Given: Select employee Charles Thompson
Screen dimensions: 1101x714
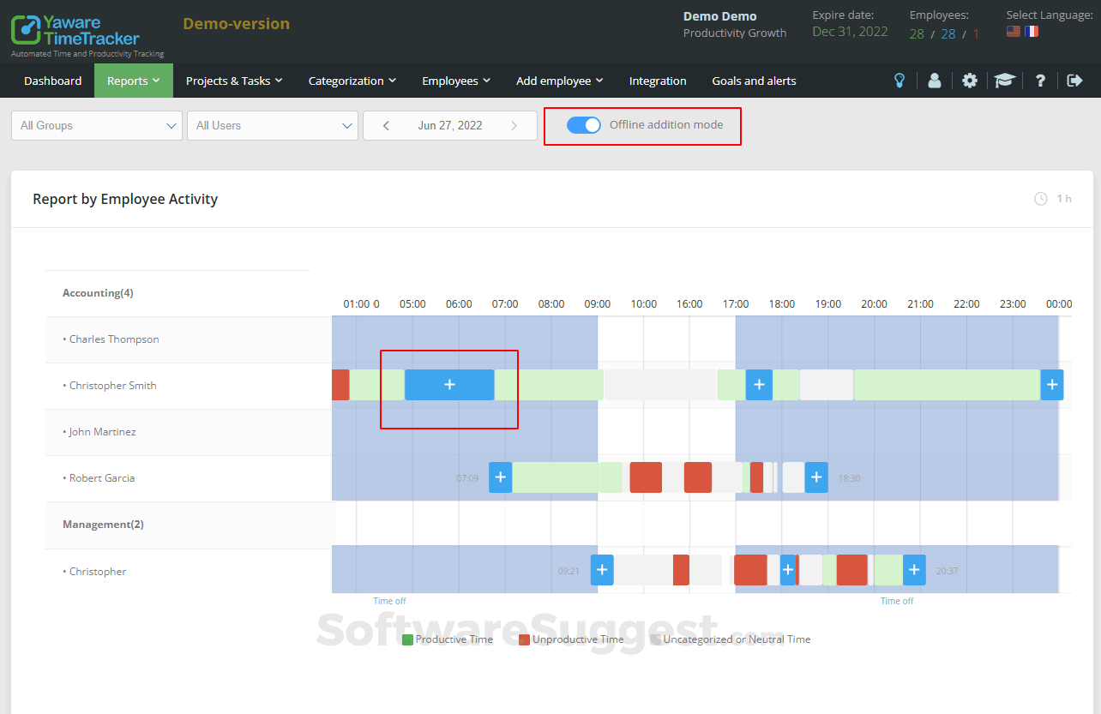Looking at the screenshot, I should (113, 339).
